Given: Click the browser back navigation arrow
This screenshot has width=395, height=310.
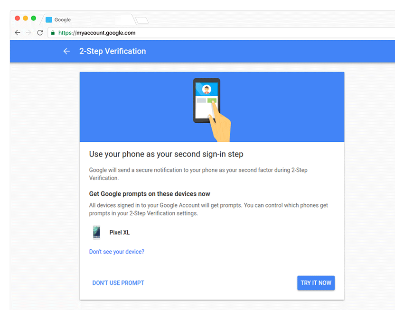Looking at the screenshot, I should click(x=18, y=32).
